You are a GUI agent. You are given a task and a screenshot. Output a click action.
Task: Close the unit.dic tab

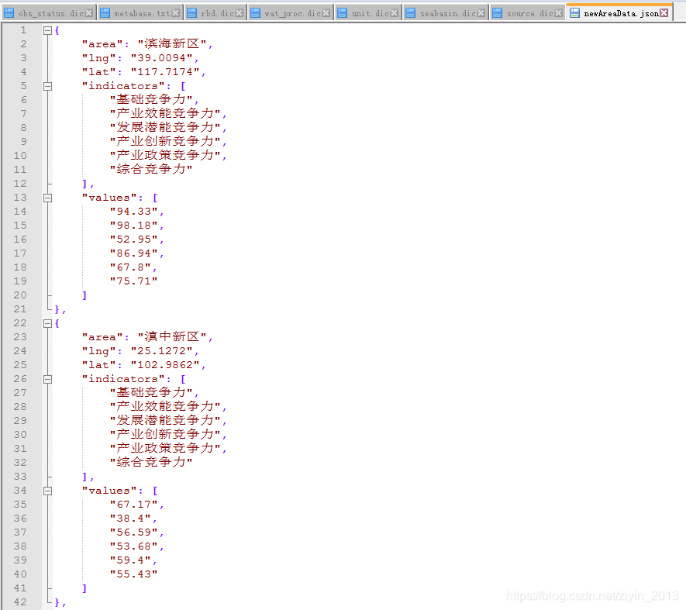point(395,13)
